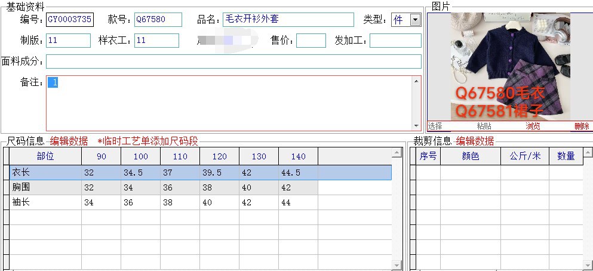Click 衣长 value 44.5 for size 140
Image resolution: width=593 pixels, height=271 pixels.
click(298, 173)
